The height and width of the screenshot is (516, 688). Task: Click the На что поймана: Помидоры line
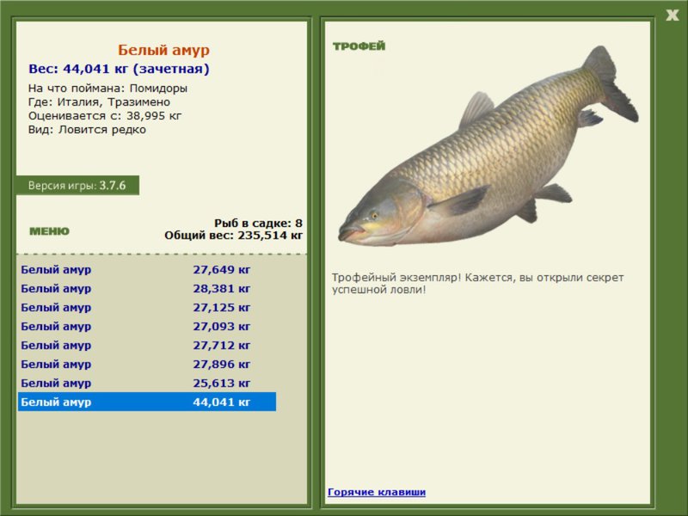click(107, 89)
